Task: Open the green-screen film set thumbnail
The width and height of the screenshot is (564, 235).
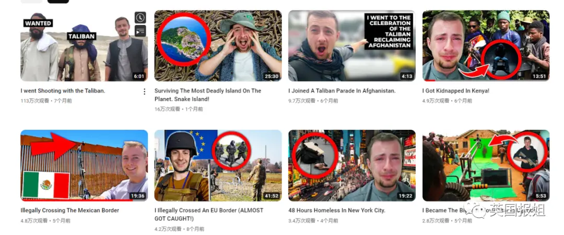Action: tap(486, 165)
